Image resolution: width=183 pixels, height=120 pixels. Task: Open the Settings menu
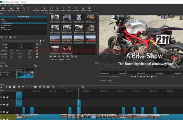tap(15, 5)
